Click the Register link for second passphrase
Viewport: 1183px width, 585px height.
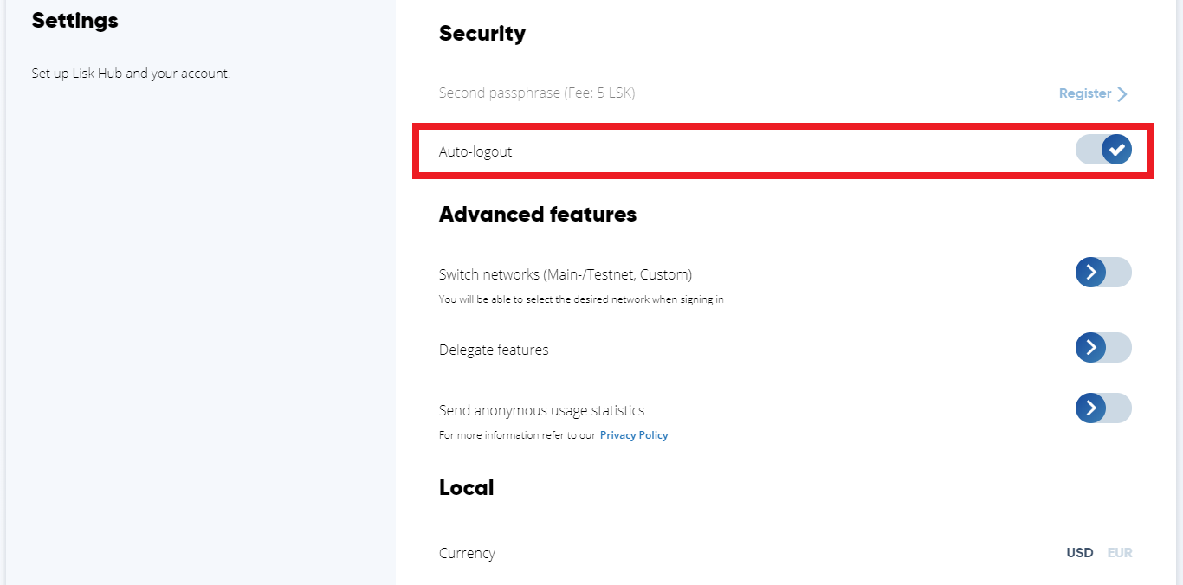(1084, 93)
